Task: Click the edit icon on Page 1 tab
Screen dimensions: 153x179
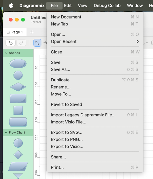Action: 8,32
